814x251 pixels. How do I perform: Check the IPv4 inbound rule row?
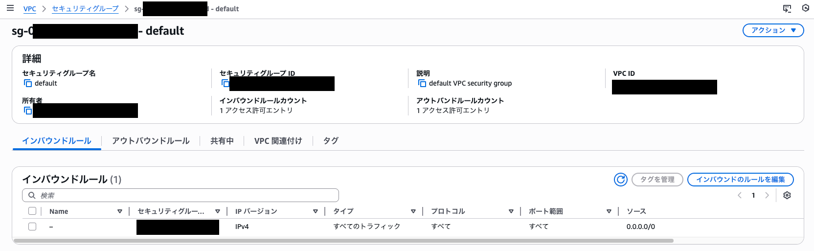pos(32,227)
